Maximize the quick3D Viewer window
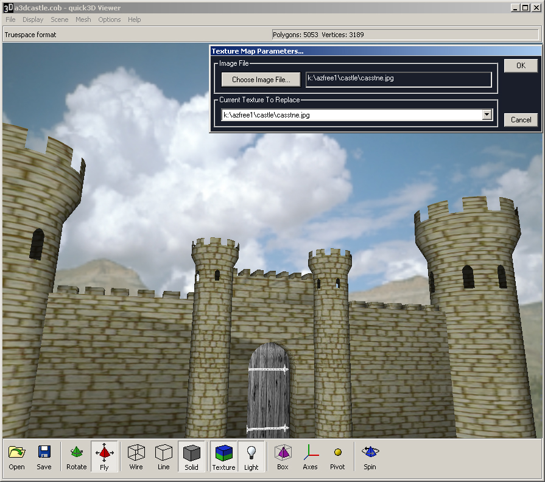Image resolution: width=545 pixels, height=482 pixels. (526, 8)
